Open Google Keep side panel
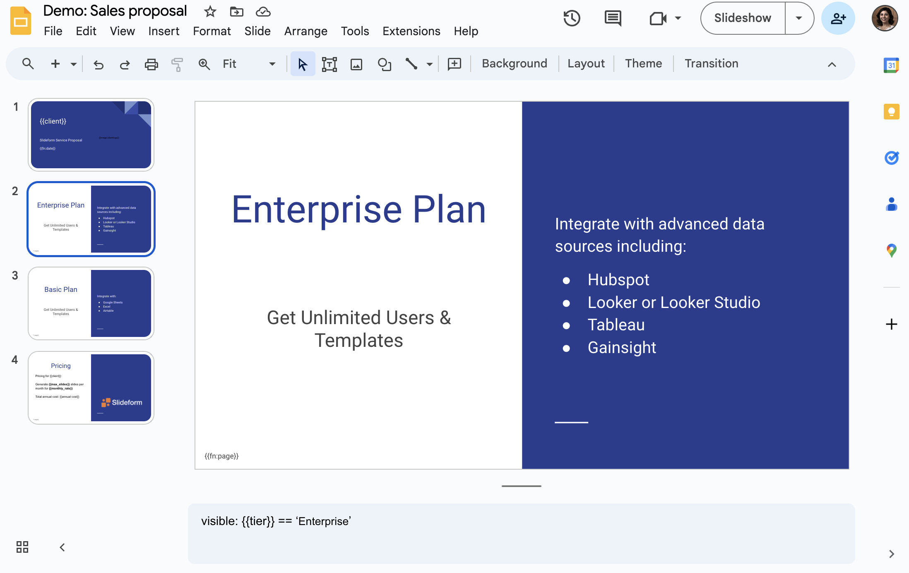The image size is (909, 573). (891, 112)
